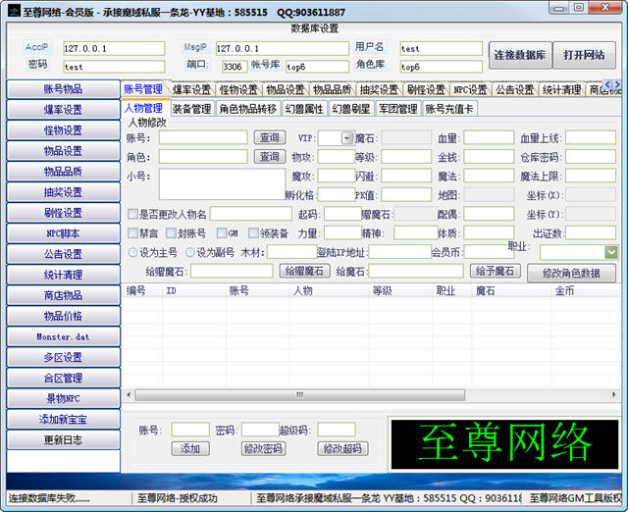Switch to the 爆率设置 top tab
Viewport: 628px width, 512px height.
191,89
